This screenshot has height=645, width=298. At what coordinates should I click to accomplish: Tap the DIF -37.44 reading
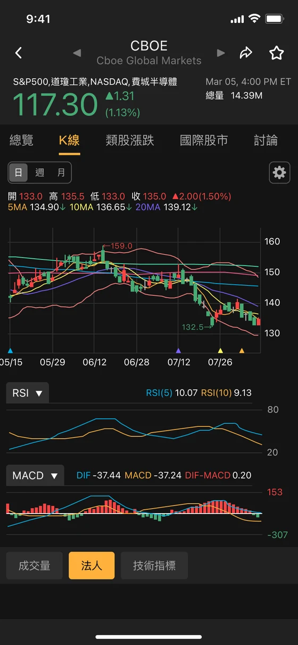coord(99,475)
